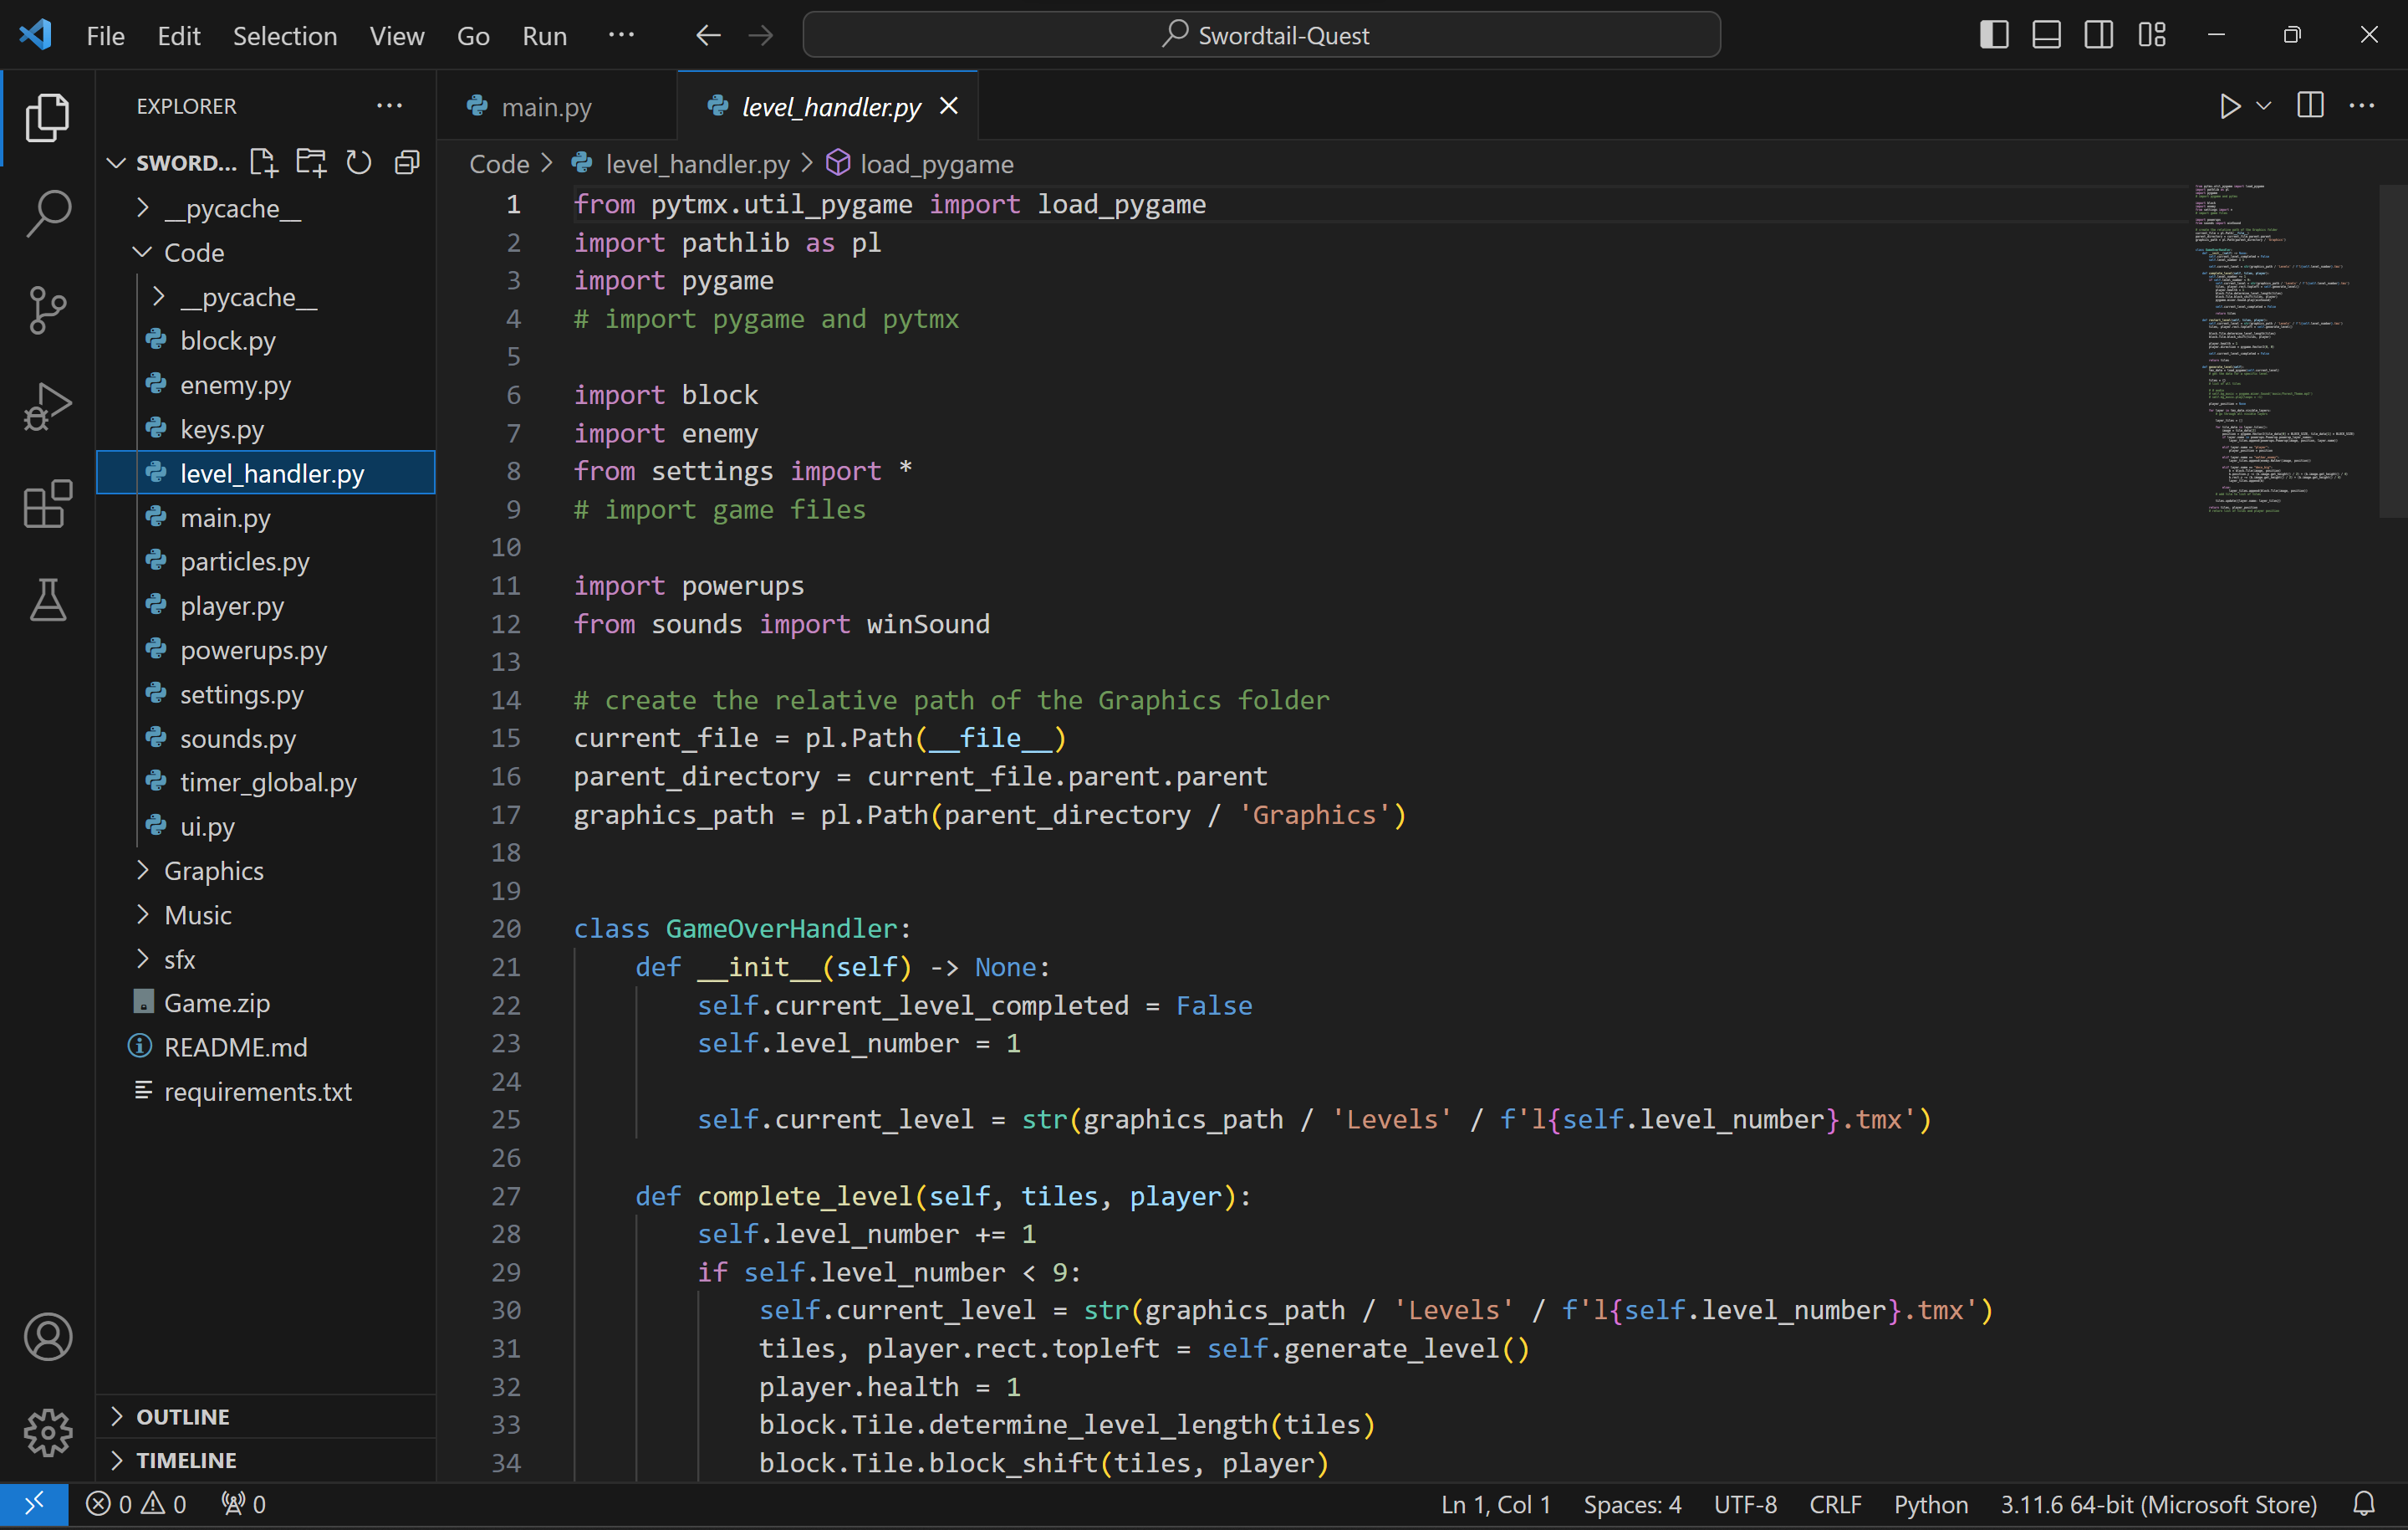Refresh the explorer file tree
2408x1530 pixels.
pos(358,162)
